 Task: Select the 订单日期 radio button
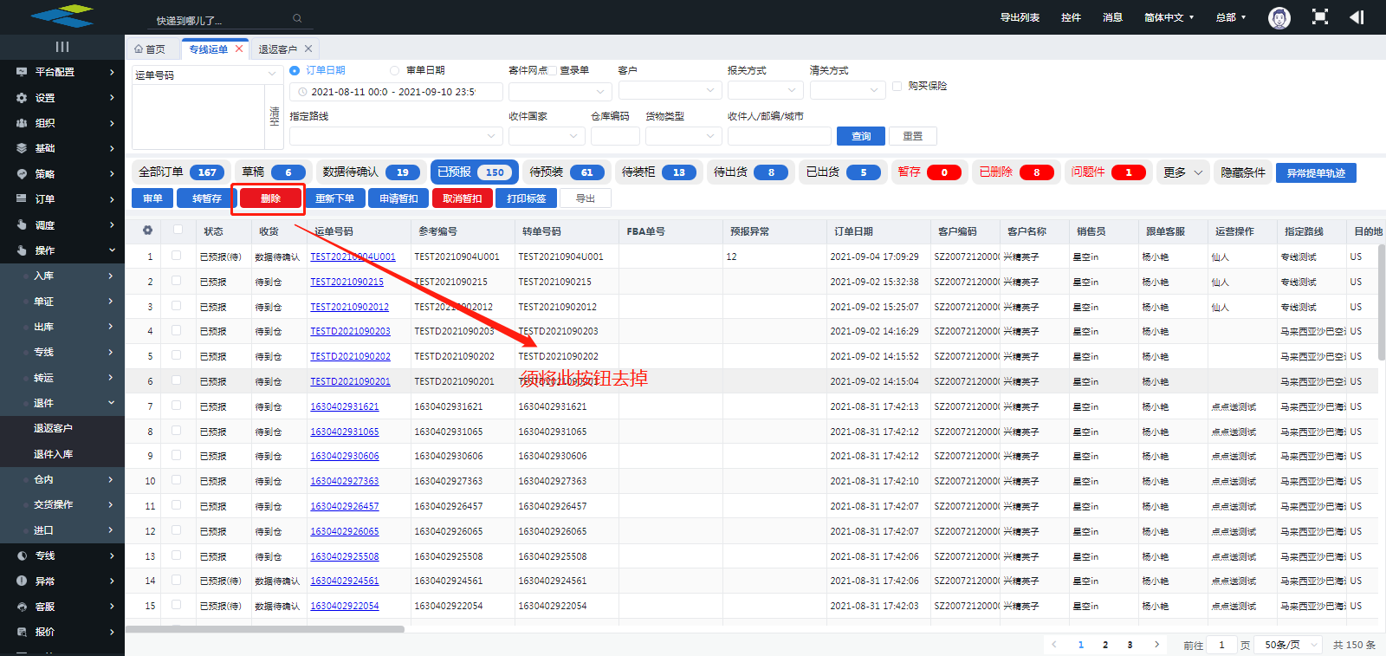tap(295, 70)
